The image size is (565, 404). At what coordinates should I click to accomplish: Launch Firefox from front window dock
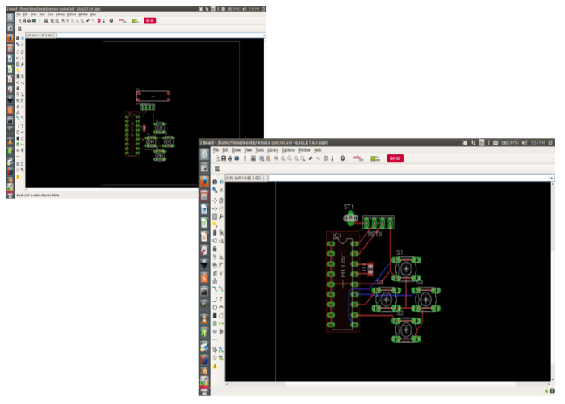pos(204,182)
